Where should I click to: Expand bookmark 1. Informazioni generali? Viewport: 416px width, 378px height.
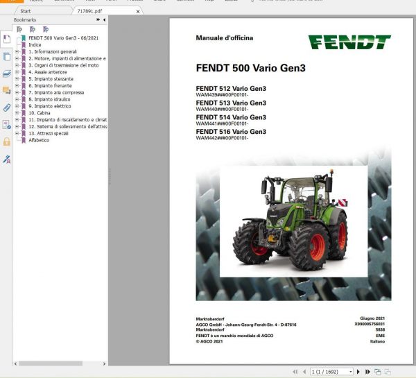[x=17, y=51]
